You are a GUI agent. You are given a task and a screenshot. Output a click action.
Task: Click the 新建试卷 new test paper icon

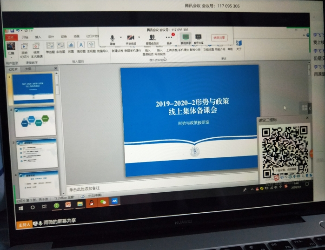point(117,47)
